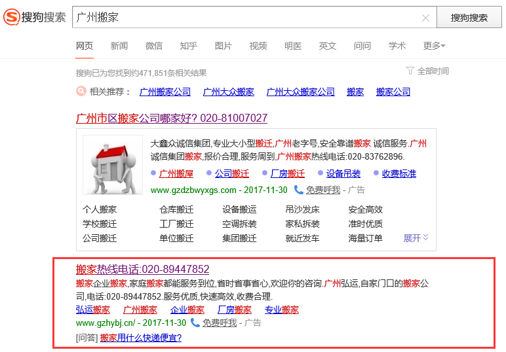The width and height of the screenshot is (506, 352).
Task: Click the house-moving thumbnail image
Action: (x=113, y=165)
